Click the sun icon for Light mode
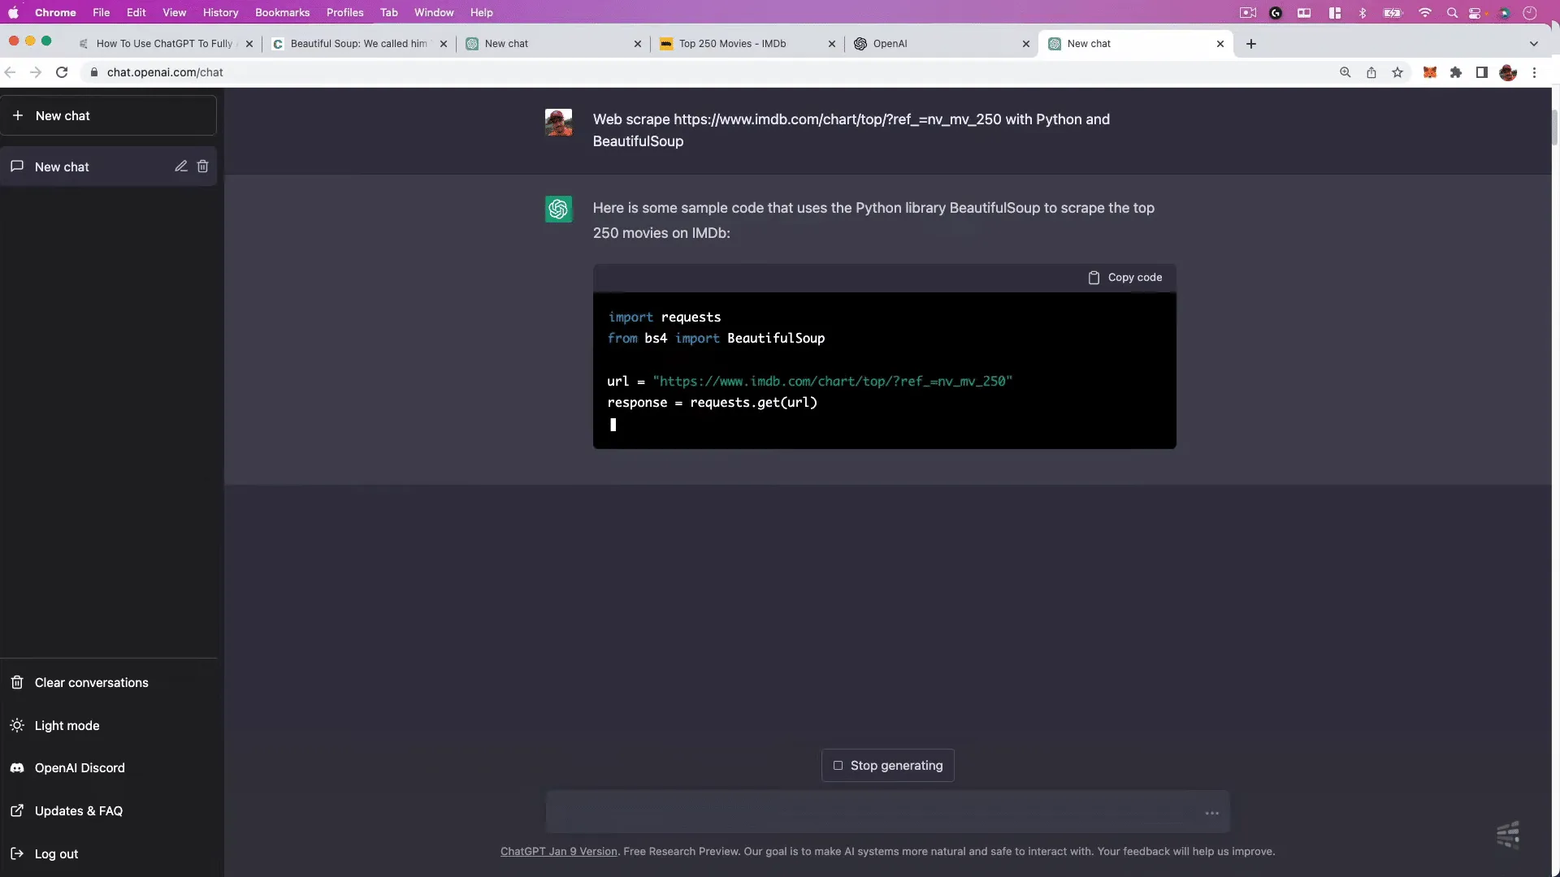This screenshot has height=877, width=1560. point(17,726)
